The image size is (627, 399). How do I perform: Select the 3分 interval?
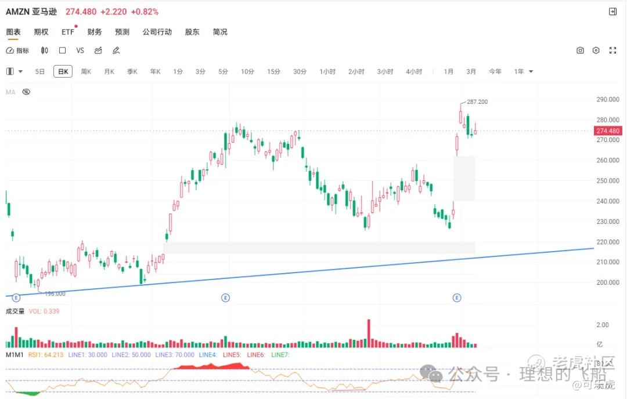(x=200, y=71)
